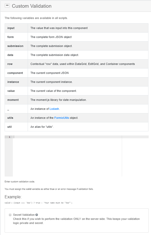Open the Lodash documentation link

pyautogui.click(x=54, y=109)
